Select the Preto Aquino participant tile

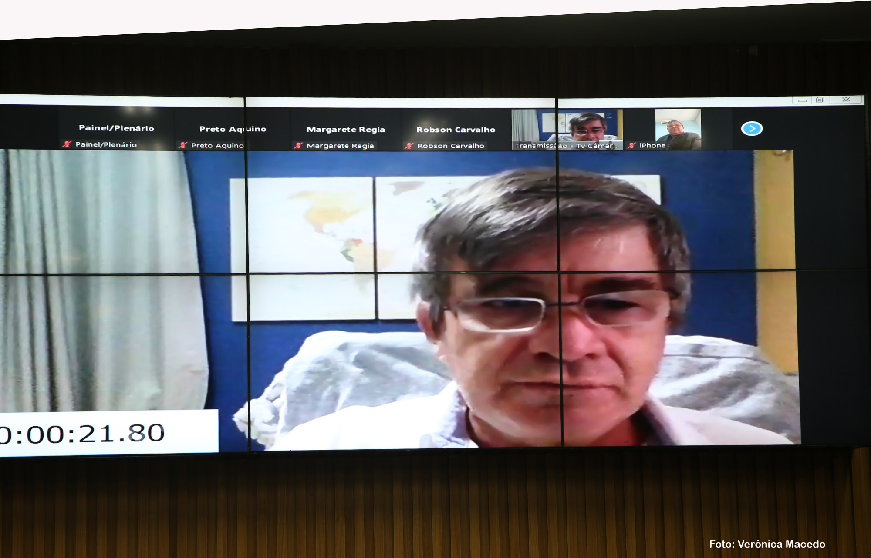tap(233, 129)
